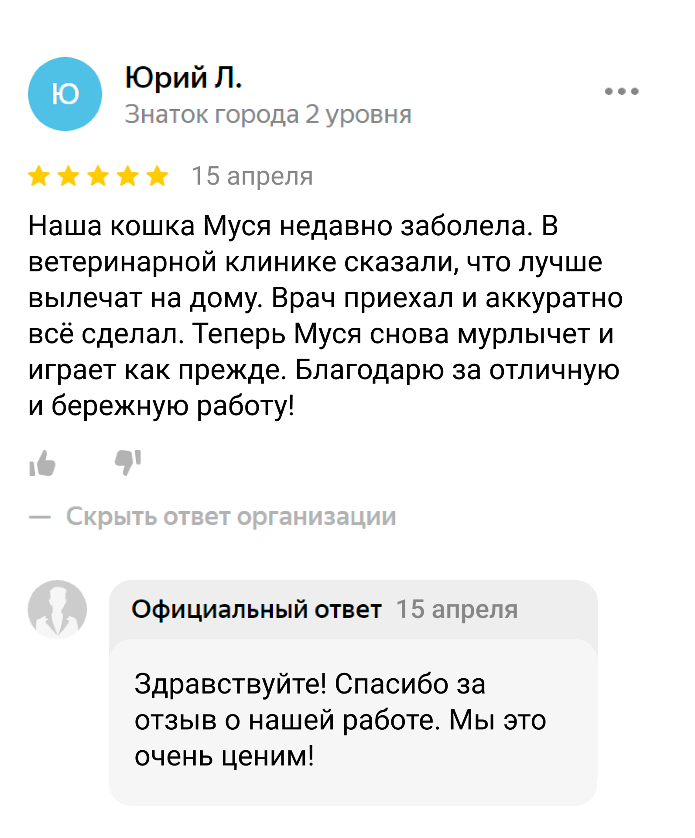This screenshot has height=838, width=695.
Task: Click the official reply date "15 апреля"
Action: [457, 609]
